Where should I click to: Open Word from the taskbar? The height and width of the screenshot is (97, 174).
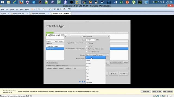coord(115,2)
